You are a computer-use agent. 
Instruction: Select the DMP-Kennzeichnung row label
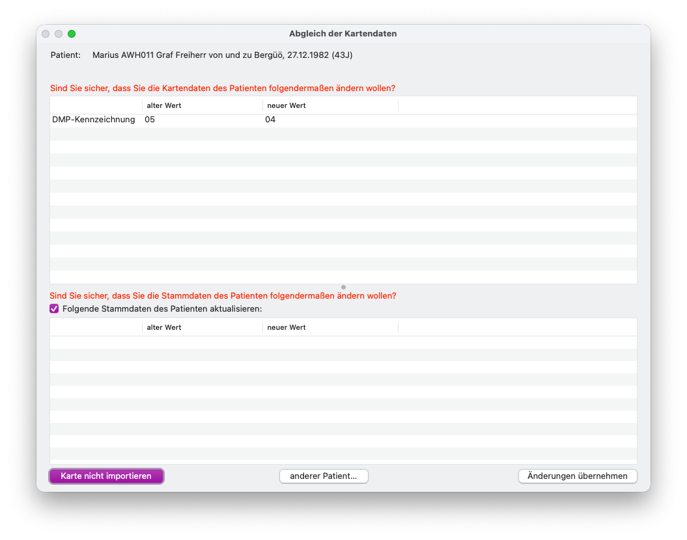coord(94,120)
